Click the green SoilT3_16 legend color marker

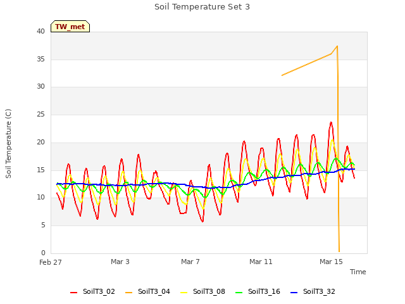tap(239, 293)
